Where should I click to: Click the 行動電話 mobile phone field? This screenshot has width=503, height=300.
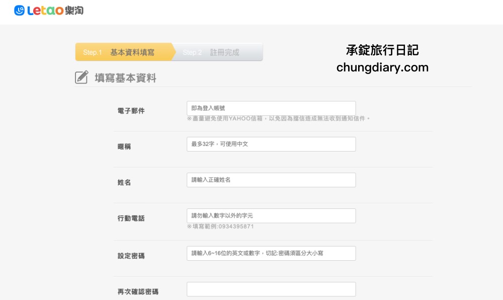tap(271, 215)
